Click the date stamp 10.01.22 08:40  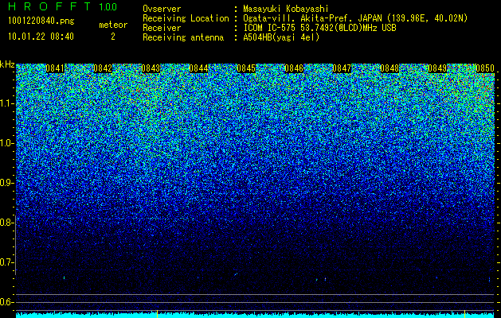pyautogui.click(x=41, y=37)
